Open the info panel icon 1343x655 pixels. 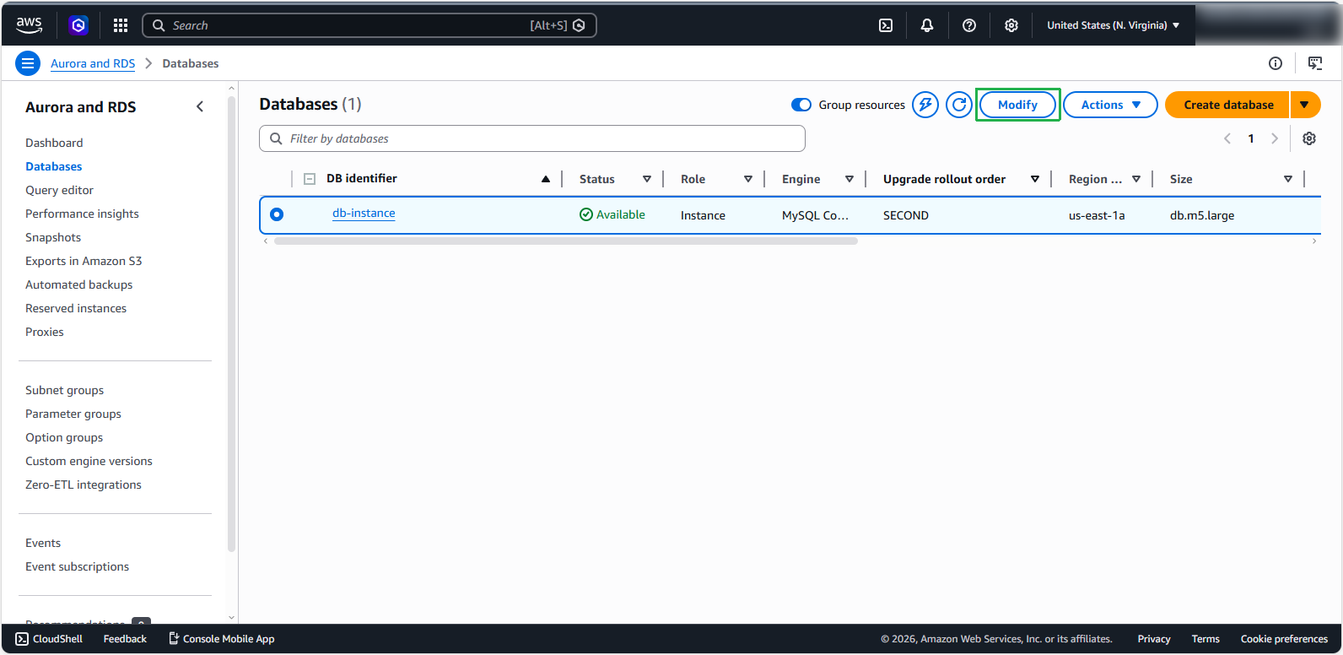point(1276,63)
